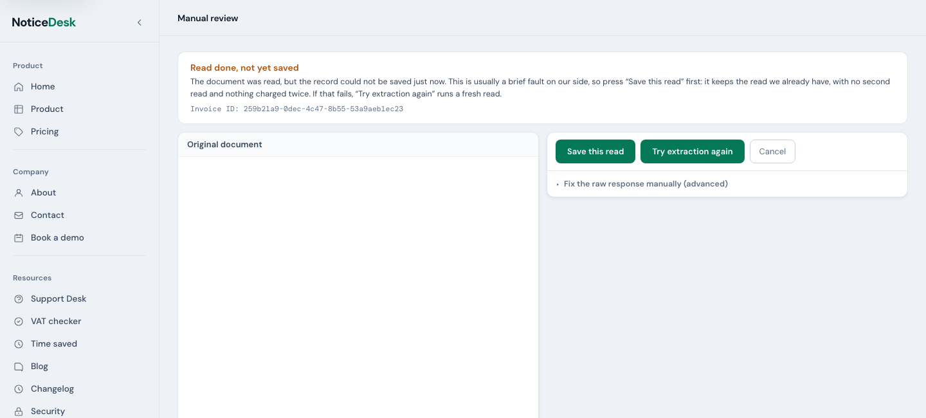The image size is (926, 418).
Task: Click the Original document panel header
Action: coord(358,145)
